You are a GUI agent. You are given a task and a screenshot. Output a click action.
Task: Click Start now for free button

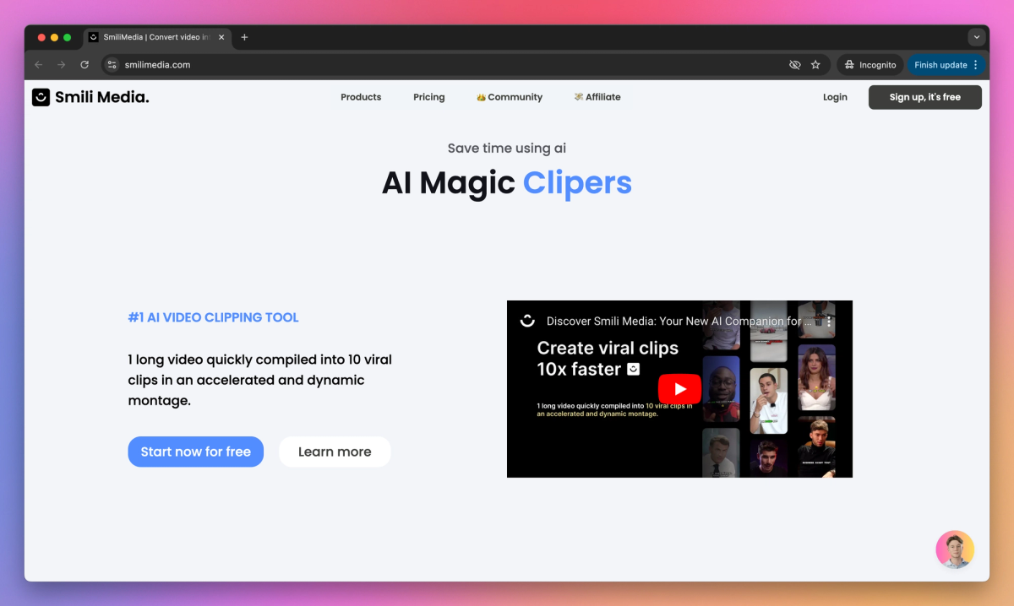(x=196, y=452)
